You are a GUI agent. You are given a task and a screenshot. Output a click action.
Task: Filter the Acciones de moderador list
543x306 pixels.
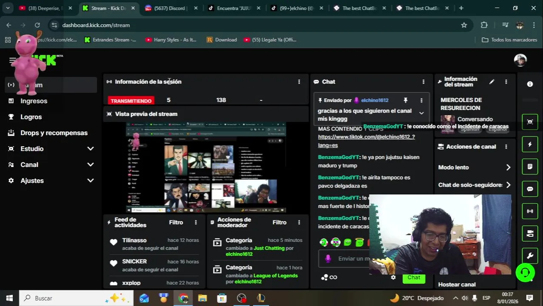(280, 222)
